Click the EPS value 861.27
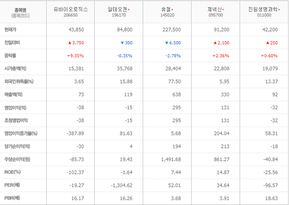Viewport: 289px width, 205px height. (x=222, y=159)
